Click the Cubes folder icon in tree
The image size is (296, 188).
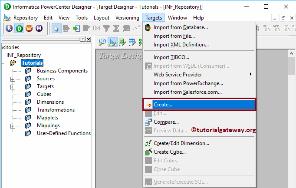(28, 94)
